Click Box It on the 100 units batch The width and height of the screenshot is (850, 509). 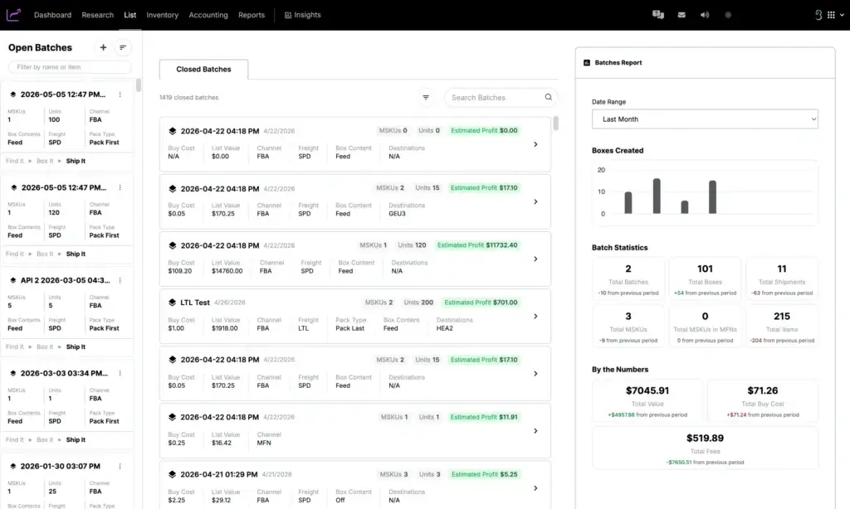coord(45,161)
